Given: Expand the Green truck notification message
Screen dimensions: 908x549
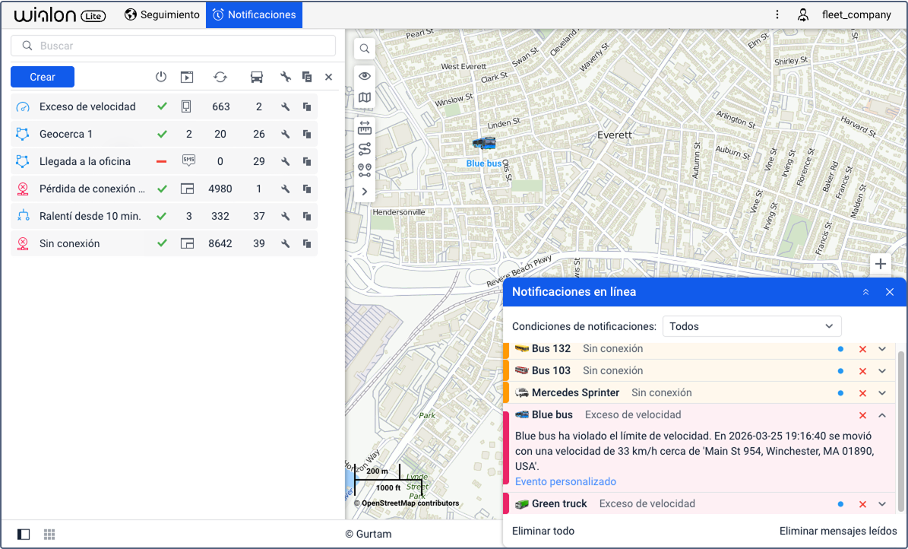Looking at the screenshot, I should (x=882, y=504).
